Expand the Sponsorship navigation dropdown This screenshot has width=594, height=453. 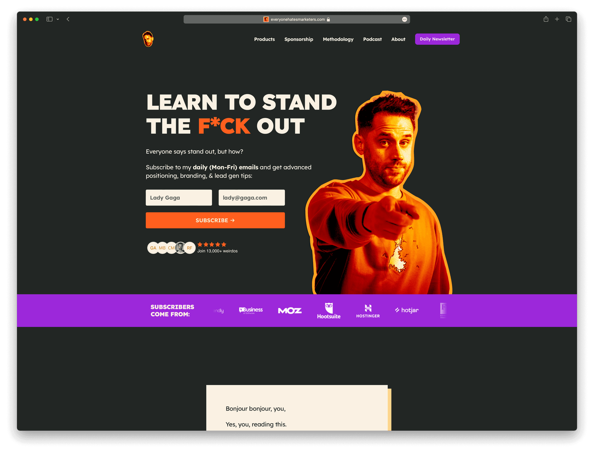pyautogui.click(x=299, y=39)
